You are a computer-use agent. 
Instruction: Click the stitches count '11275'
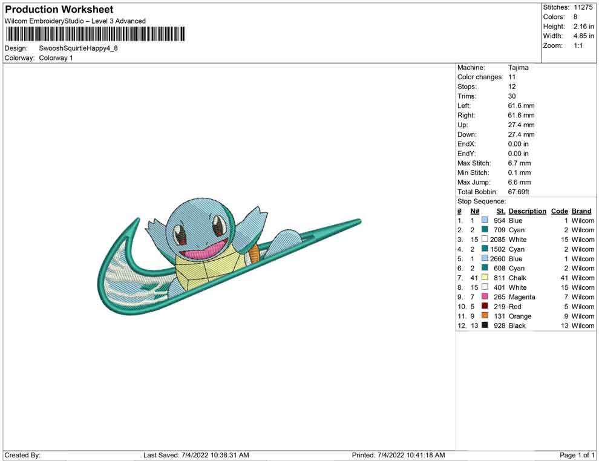click(583, 7)
